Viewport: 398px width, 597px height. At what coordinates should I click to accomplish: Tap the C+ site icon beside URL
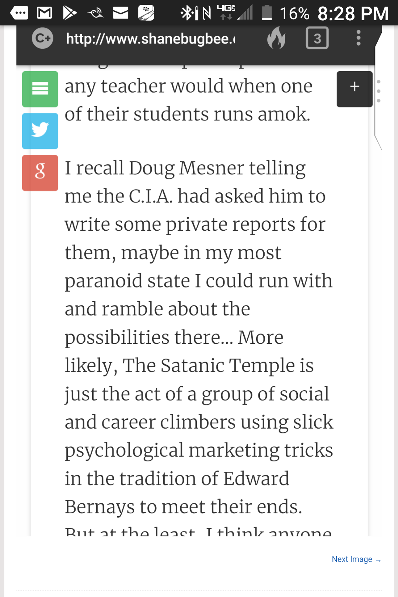(x=42, y=38)
